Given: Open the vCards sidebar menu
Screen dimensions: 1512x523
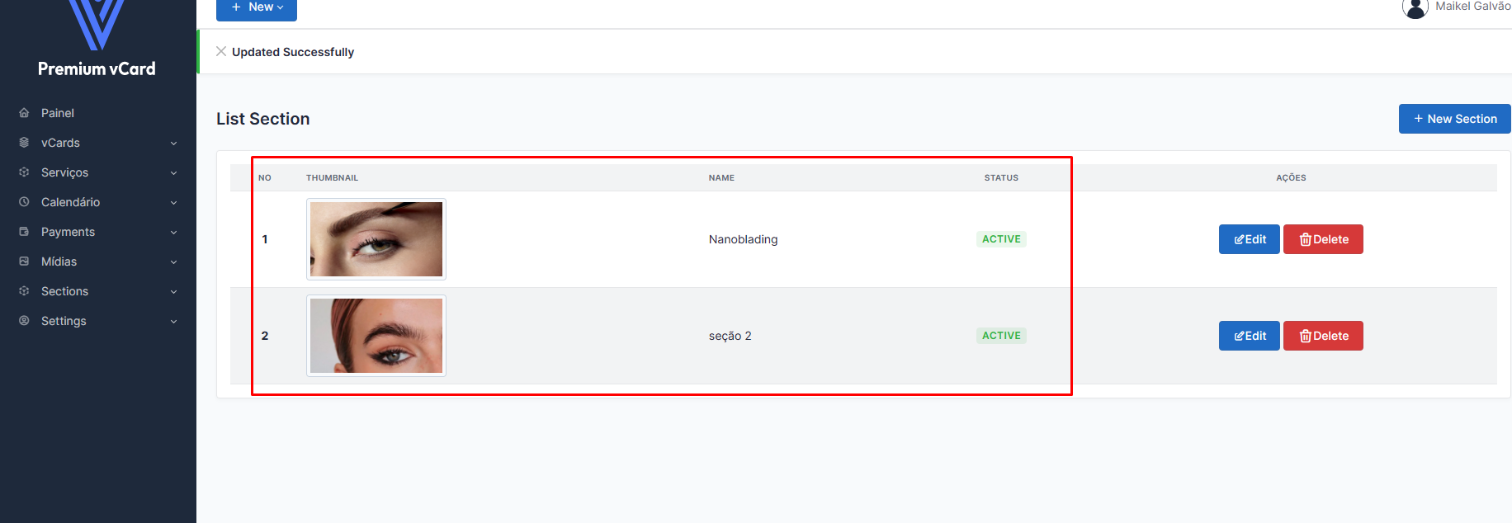Looking at the screenshot, I should (60, 143).
